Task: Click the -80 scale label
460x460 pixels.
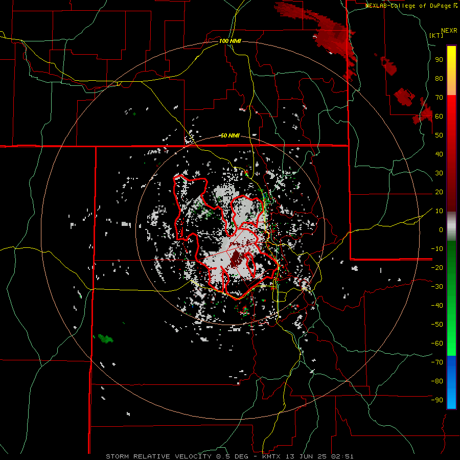Action: pos(437,381)
